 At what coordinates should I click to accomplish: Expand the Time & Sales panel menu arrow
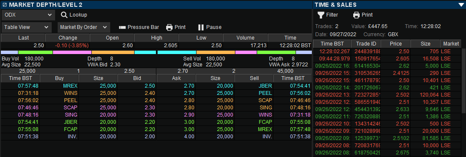point(460,5)
